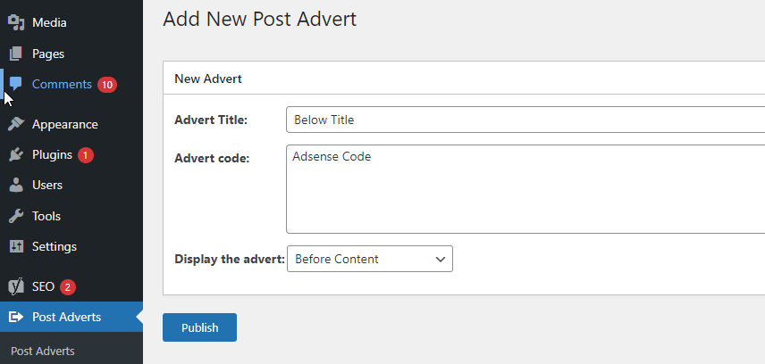The image size is (765, 364).
Task: Click the Plugins plug icon
Action: (x=15, y=154)
